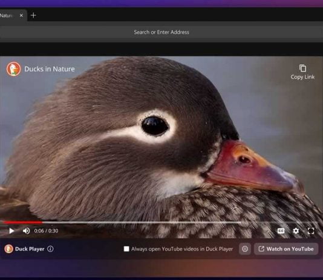Viewport: 323px width, 280px height.
Task: Mute the video volume speaker icon
Action: [x=26, y=231]
